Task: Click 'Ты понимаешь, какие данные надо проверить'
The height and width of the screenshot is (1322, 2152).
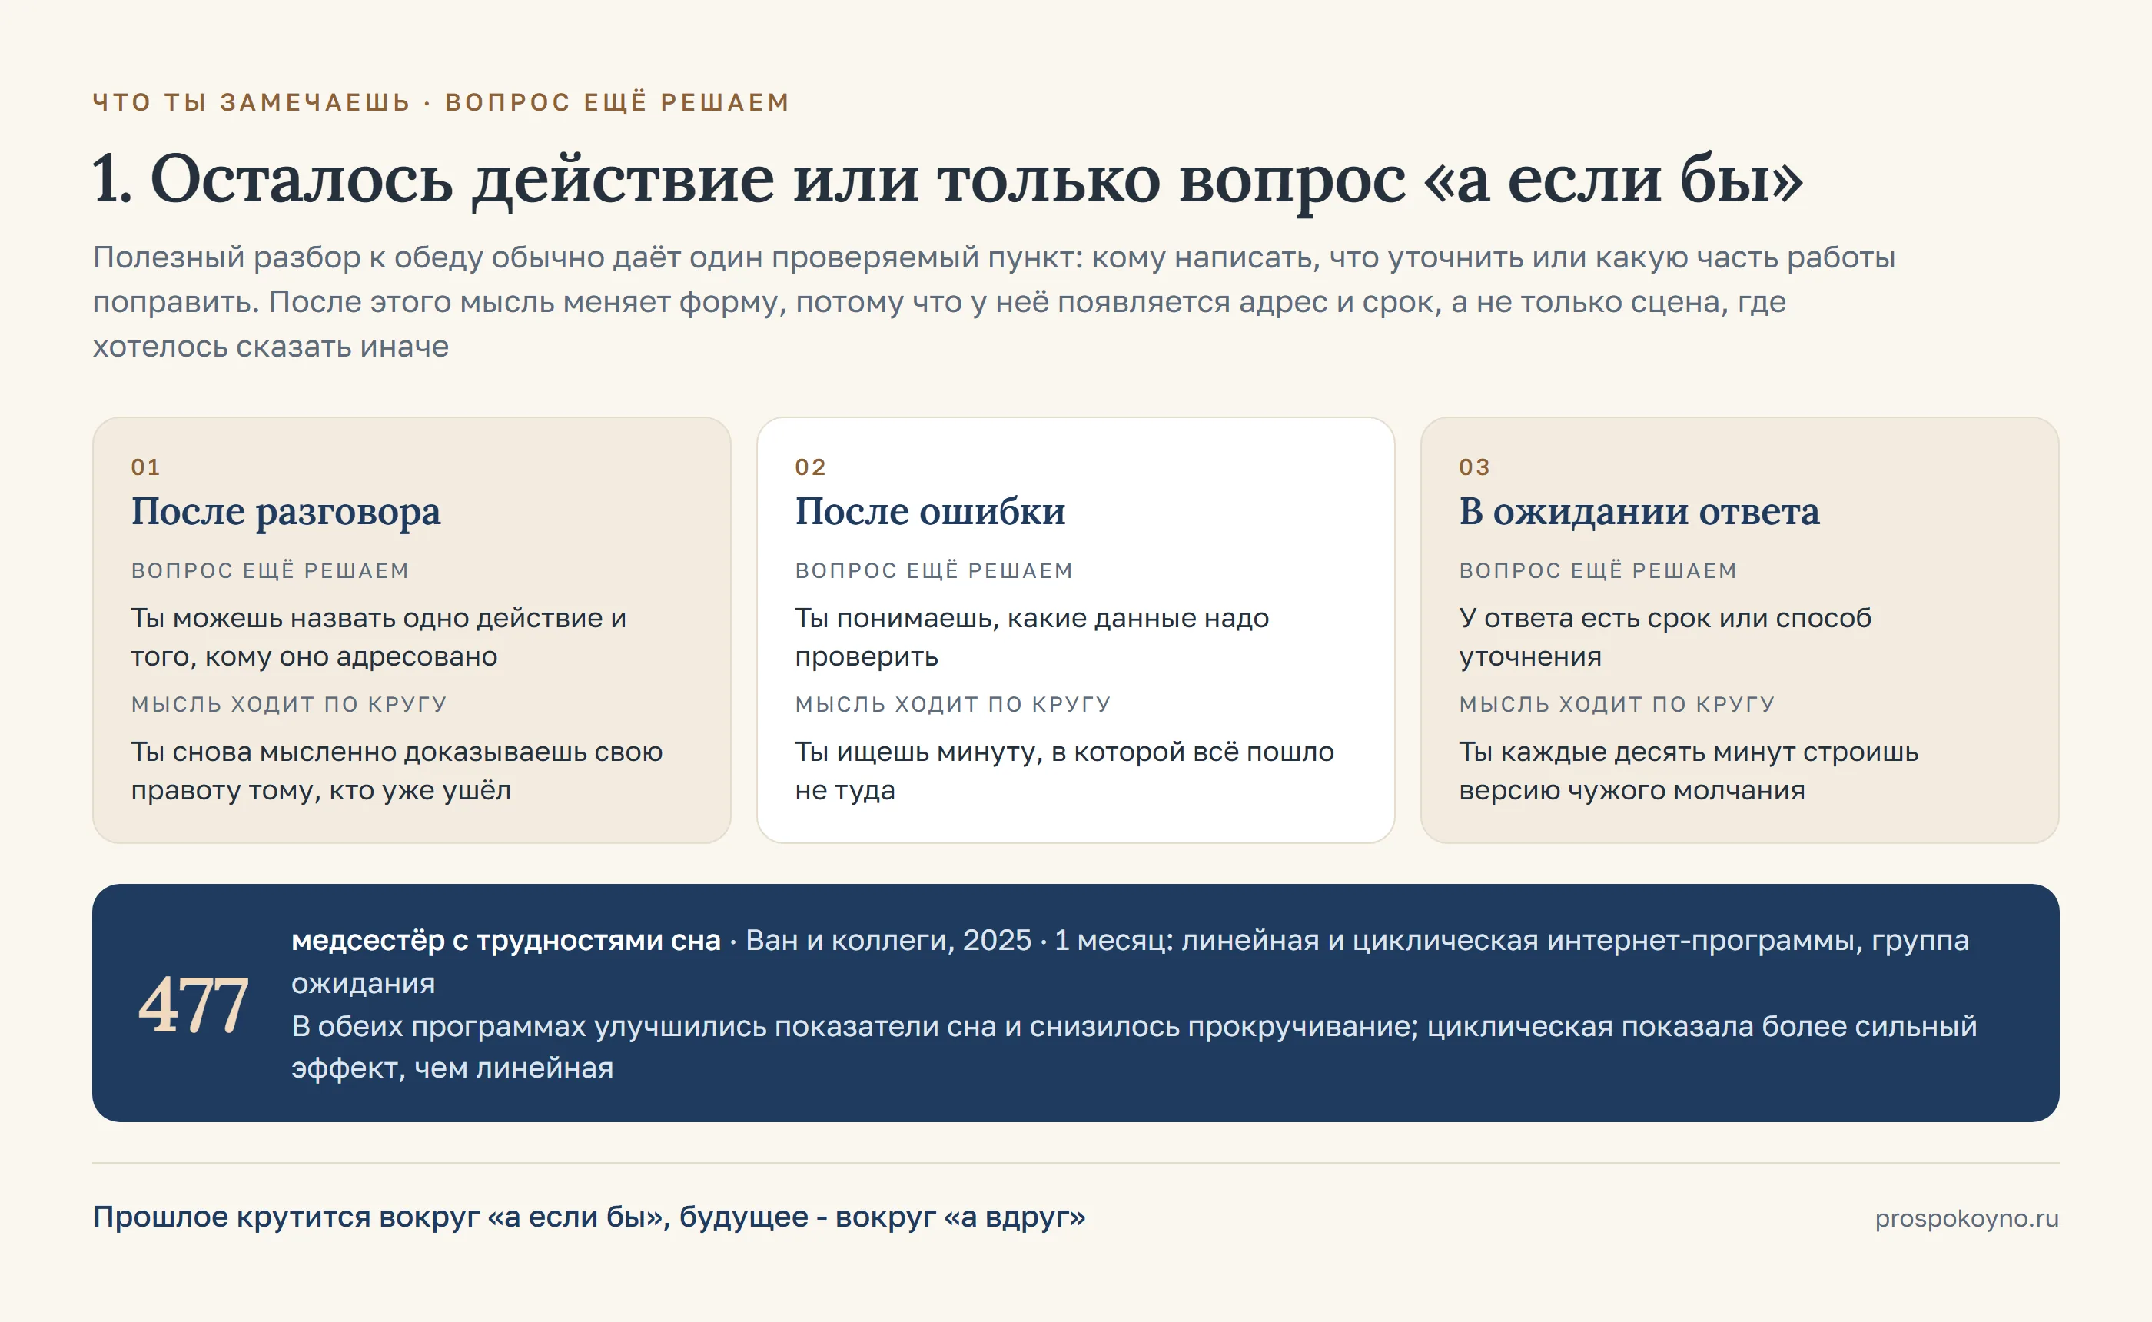Action: click(x=1031, y=636)
